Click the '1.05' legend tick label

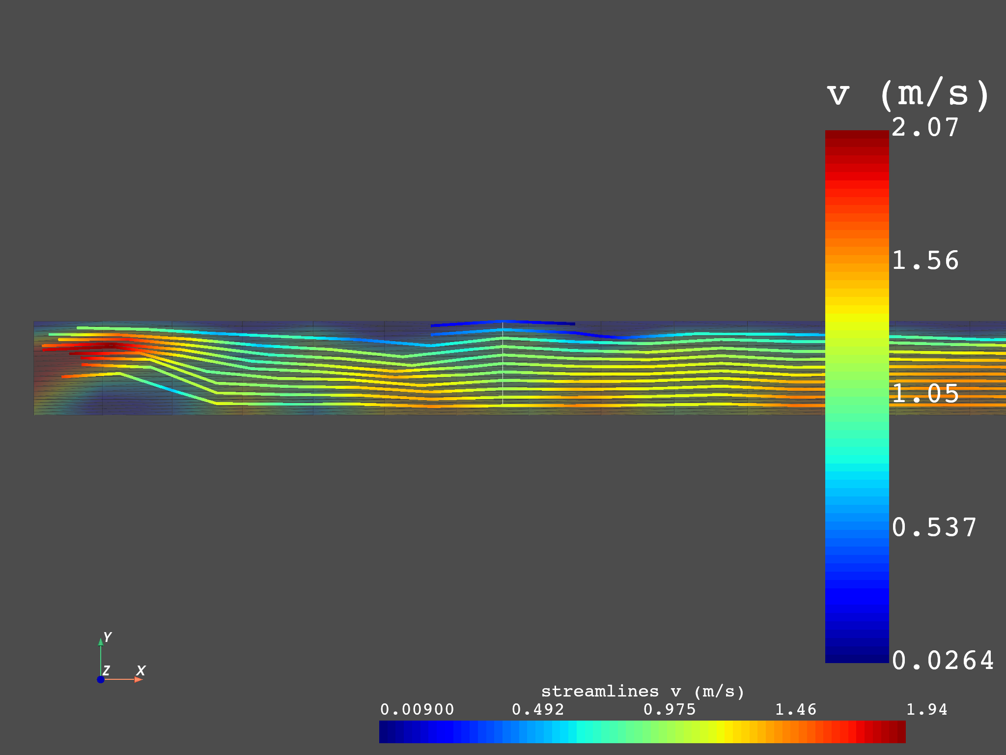(925, 394)
